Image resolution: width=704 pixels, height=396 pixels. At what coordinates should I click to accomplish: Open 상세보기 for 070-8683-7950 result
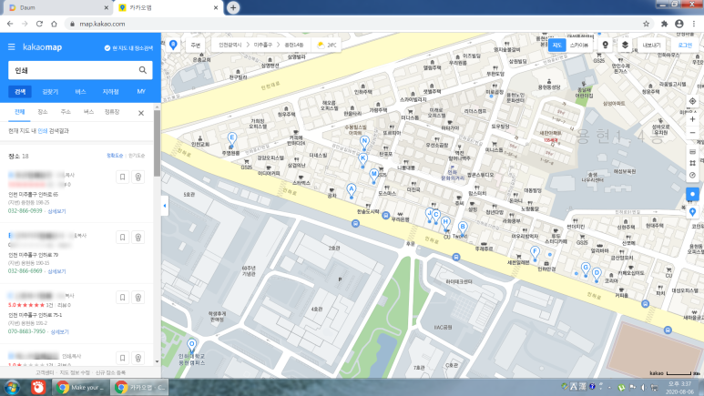click(60, 331)
